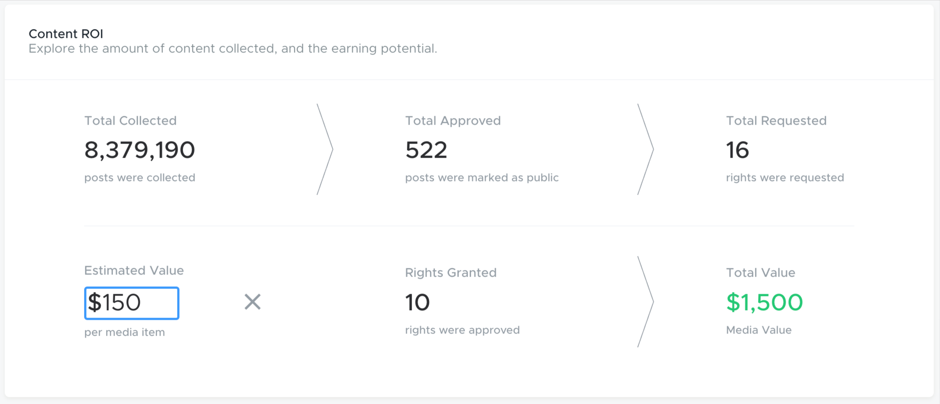Click the Estimated Value label

tap(134, 271)
